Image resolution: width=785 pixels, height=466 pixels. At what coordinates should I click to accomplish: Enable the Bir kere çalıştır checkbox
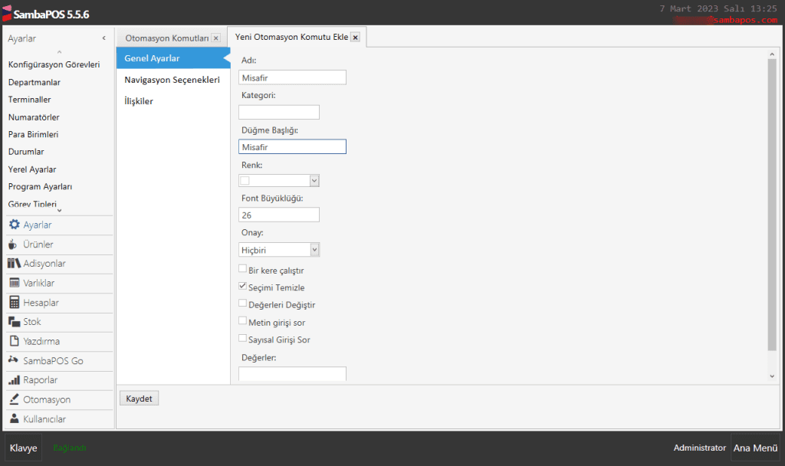[243, 270]
